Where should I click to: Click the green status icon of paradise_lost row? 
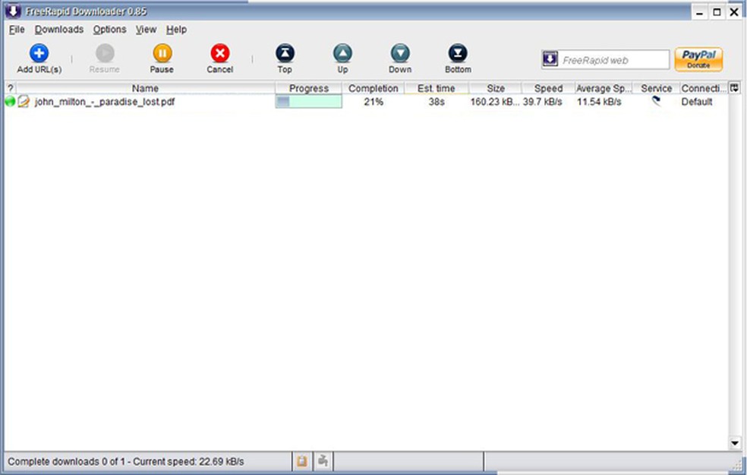pyautogui.click(x=10, y=102)
